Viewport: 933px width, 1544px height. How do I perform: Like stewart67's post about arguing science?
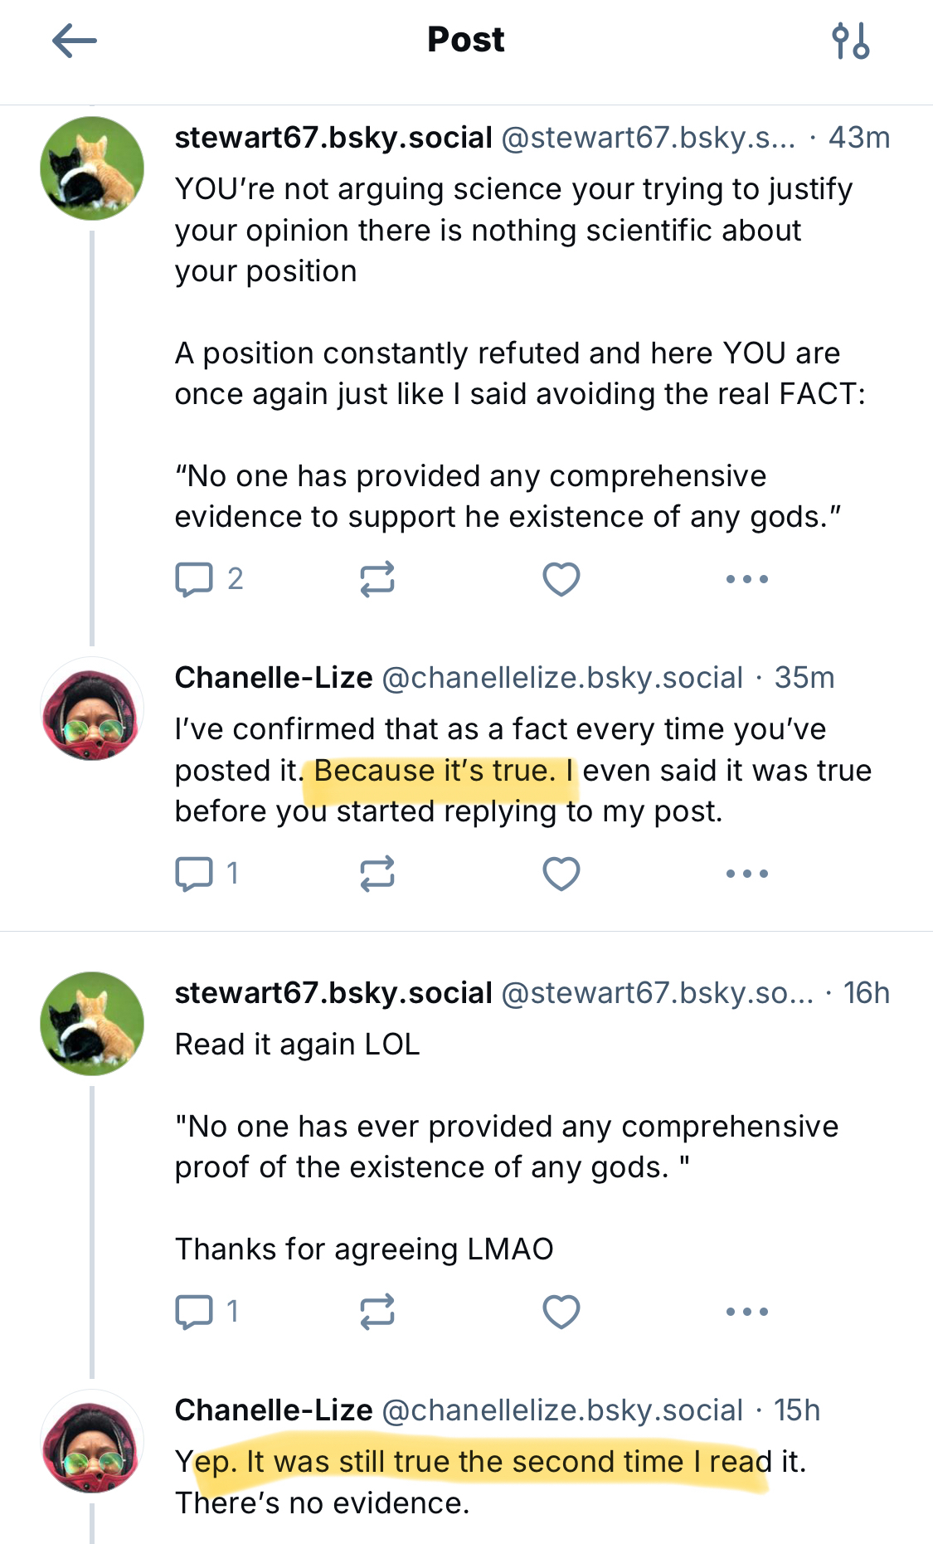(x=561, y=579)
